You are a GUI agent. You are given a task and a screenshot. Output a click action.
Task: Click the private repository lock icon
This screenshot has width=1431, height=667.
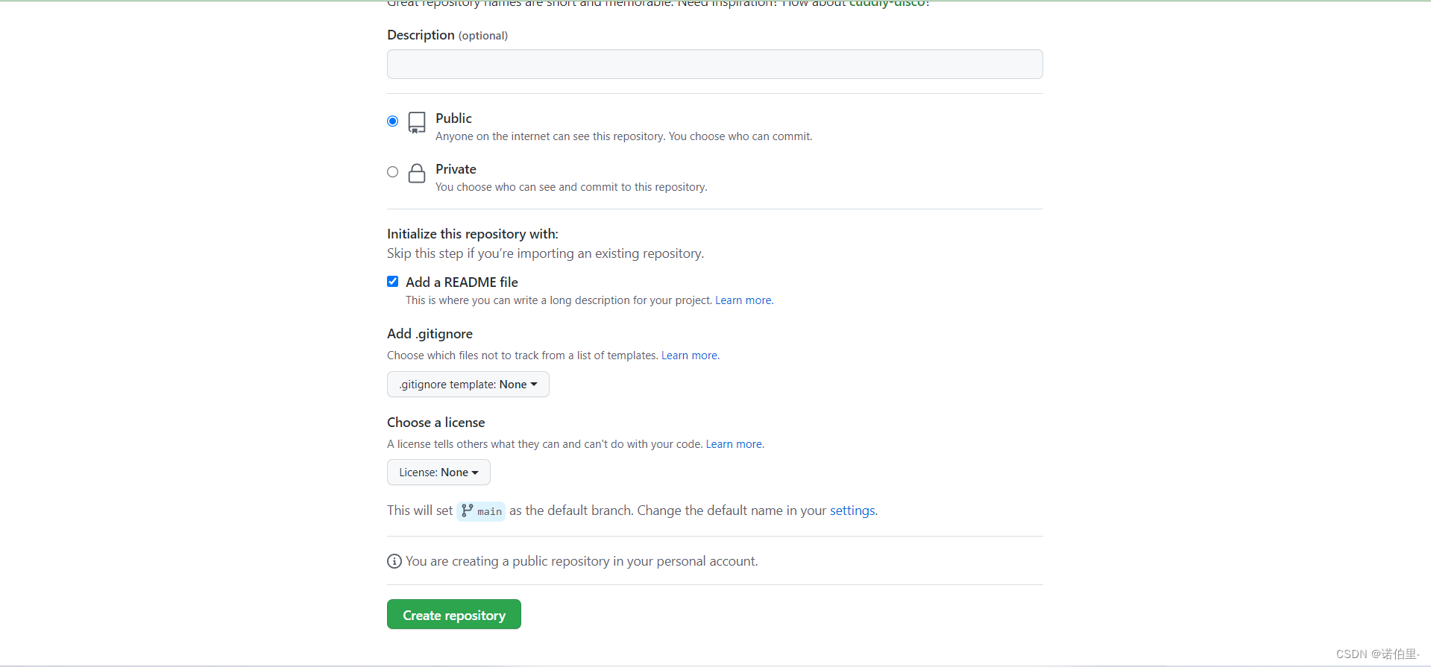click(x=417, y=173)
